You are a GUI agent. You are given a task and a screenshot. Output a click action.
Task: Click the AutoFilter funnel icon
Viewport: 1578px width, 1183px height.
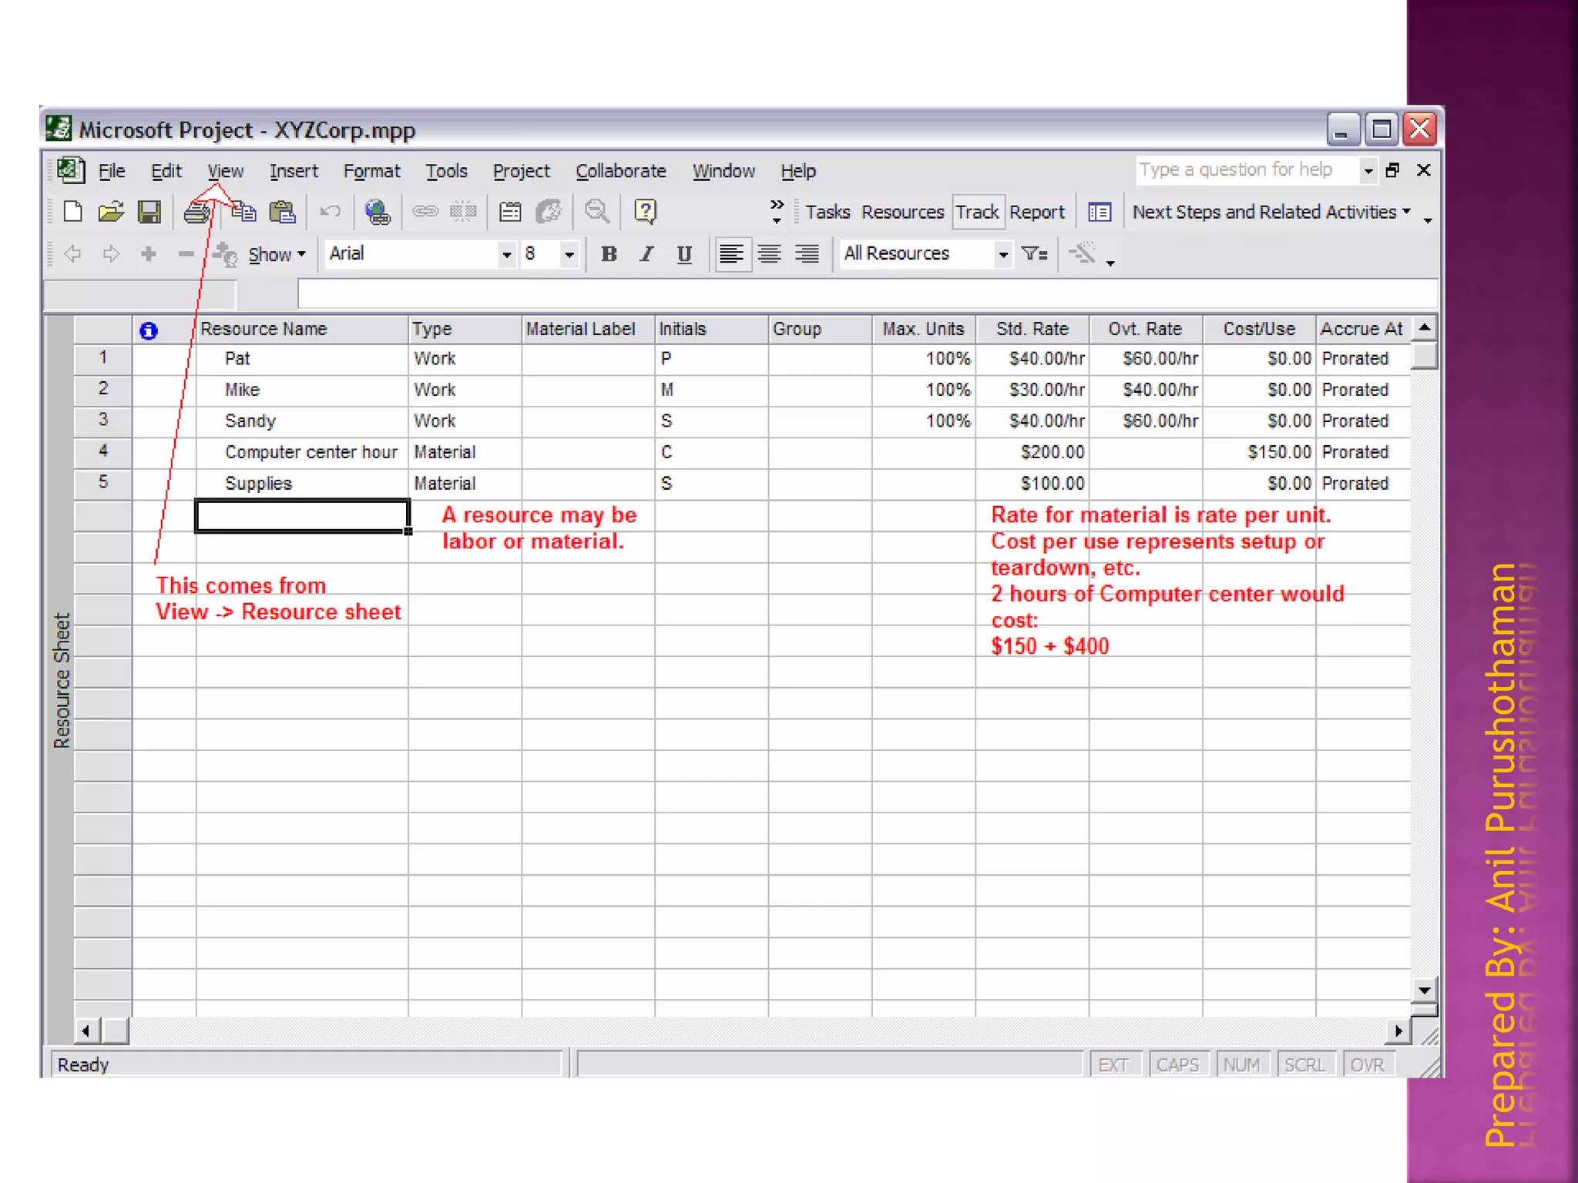1034,253
